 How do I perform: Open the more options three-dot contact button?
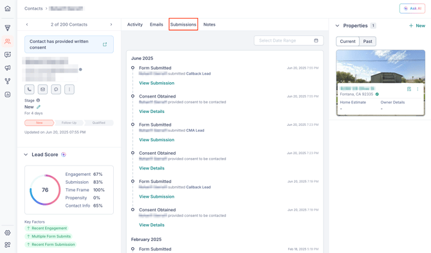pyautogui.click(x=69, y=89)
